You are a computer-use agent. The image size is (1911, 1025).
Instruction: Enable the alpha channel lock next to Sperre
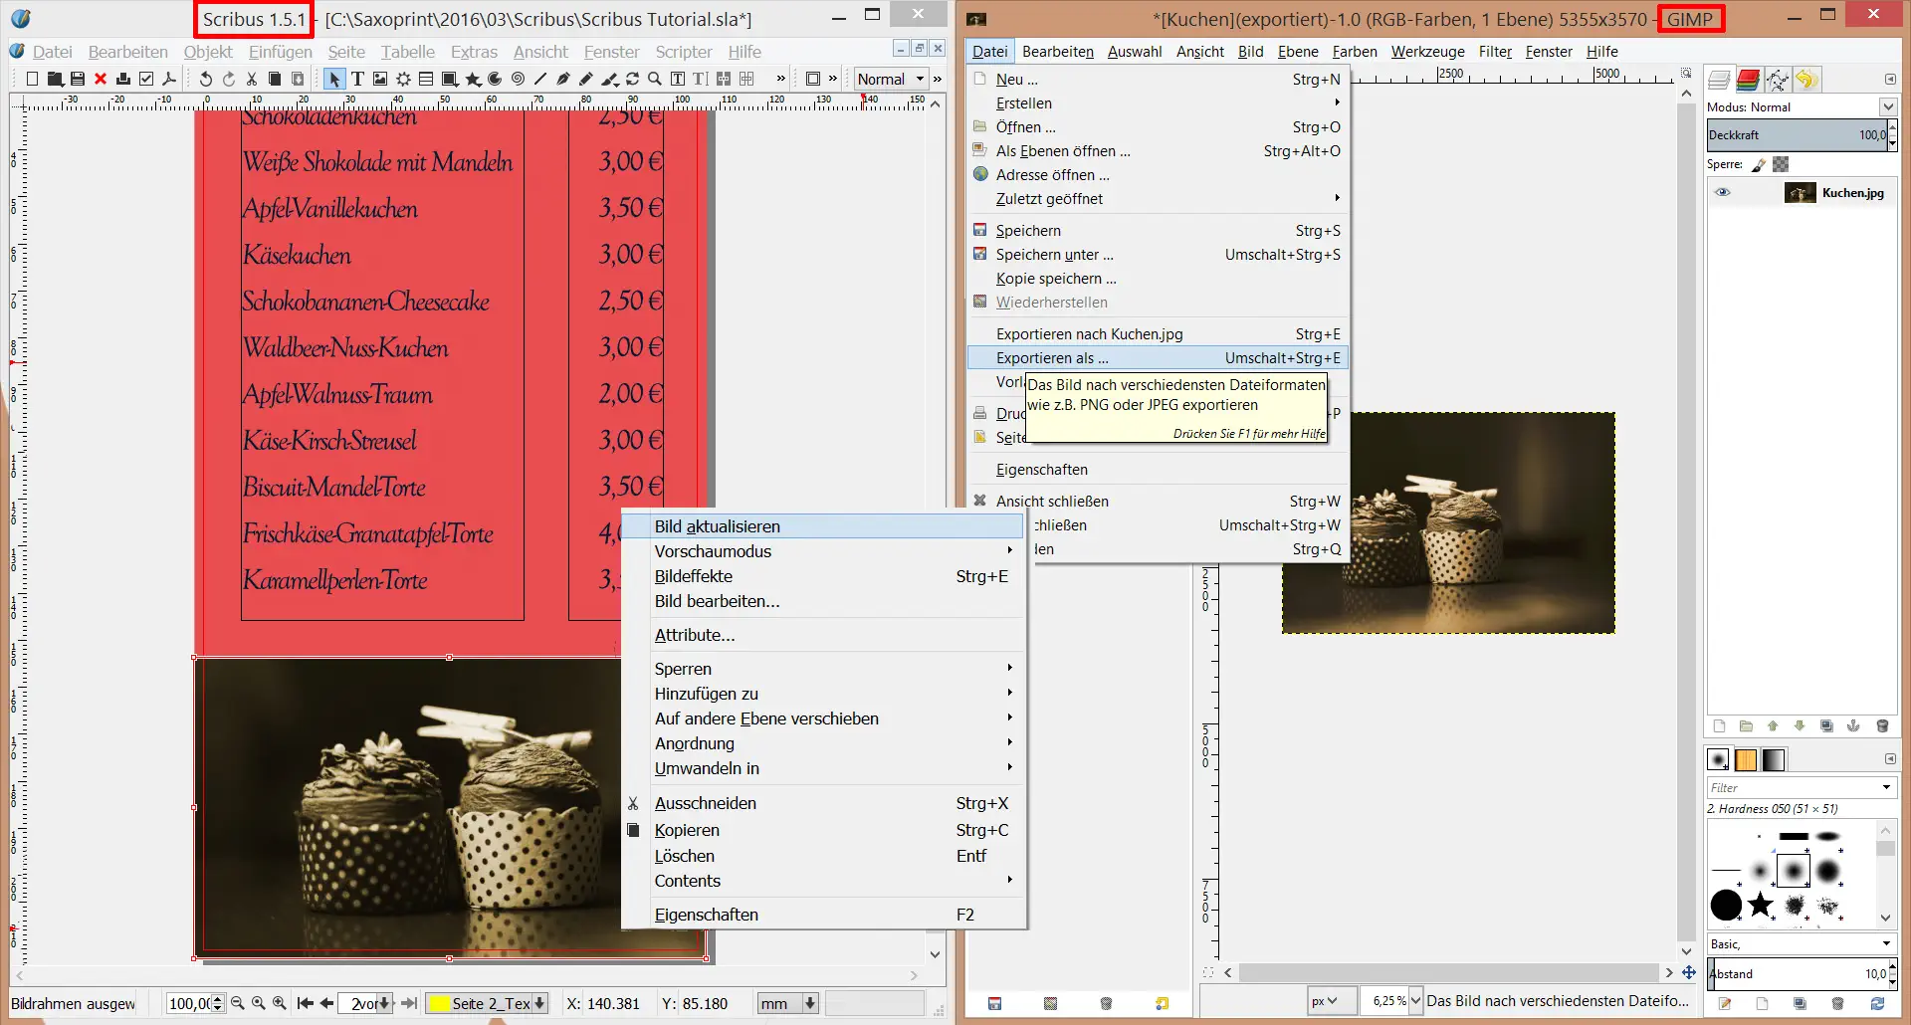(x=1781, y=166)
